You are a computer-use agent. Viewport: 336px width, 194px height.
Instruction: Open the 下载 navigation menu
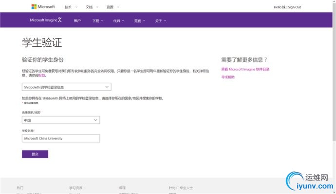click(x=98, y=21)
